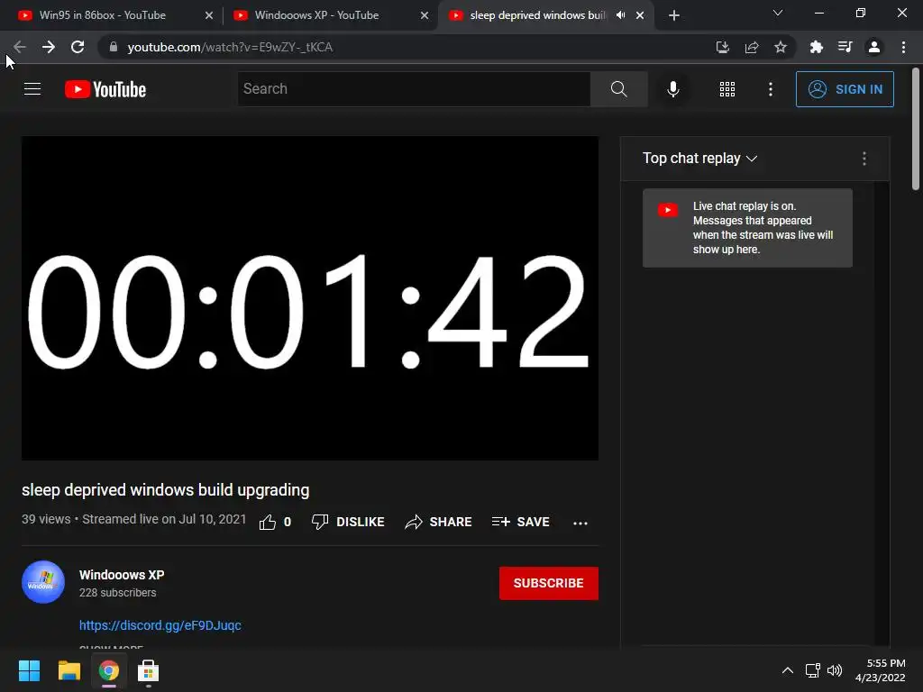Expand the Top chat replay dropdown
The width and height of the screenshot is (923, 692).
pyautogui.click(x=699, y=159)
